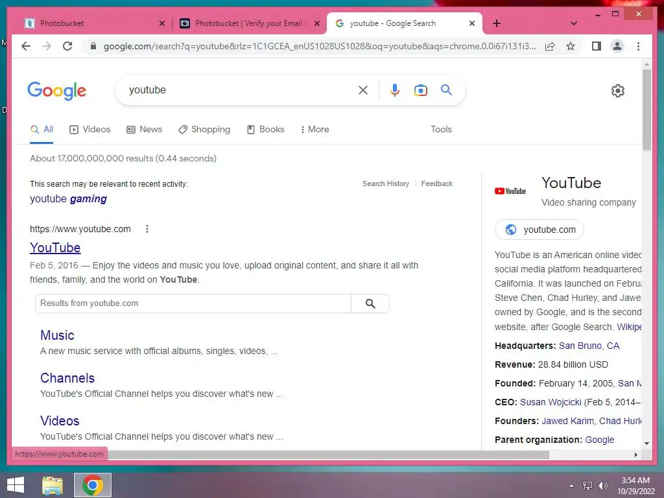Viewport: 664px width, 498px height.
Task: Click the youtube.com website button
Action: click(539, 230)
